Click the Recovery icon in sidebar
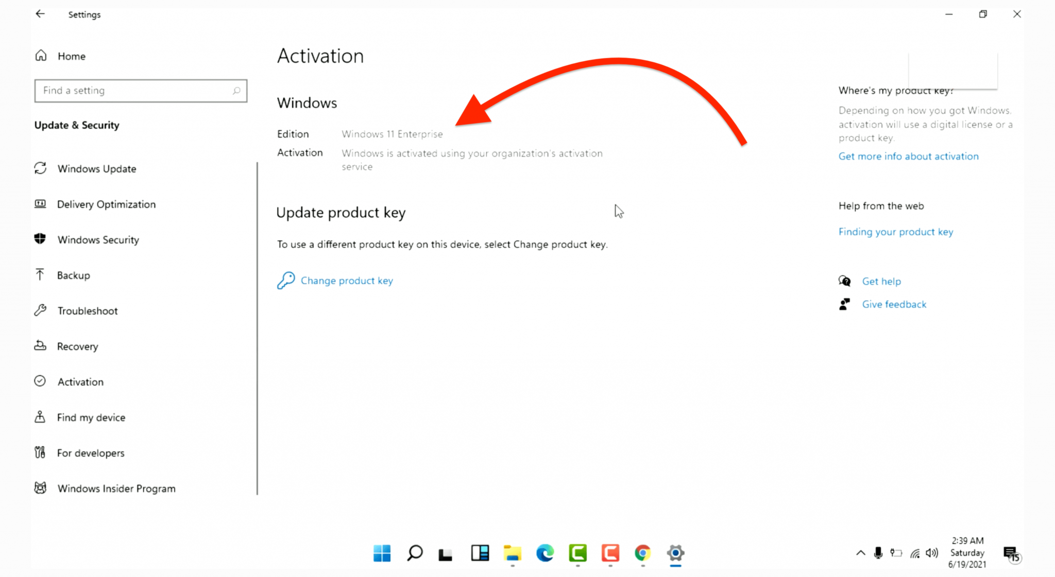The height and width of the screenshot is (577, 1055). coord(40,345)
